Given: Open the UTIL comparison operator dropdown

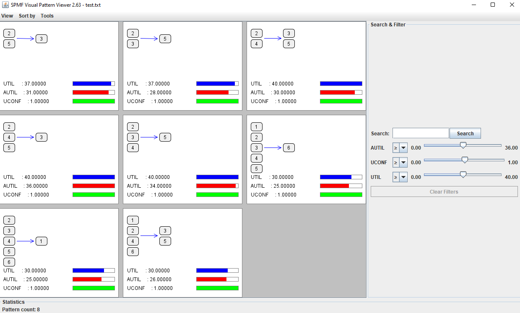Looking at the screenshot, I should [x=400, y=177].
